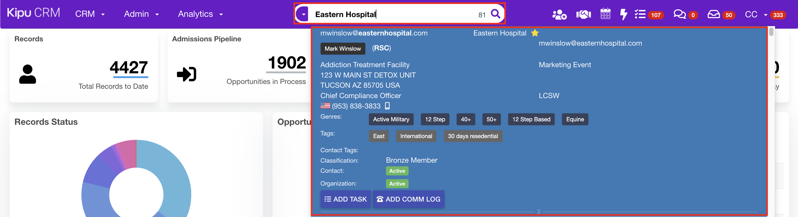Open the task list icon with 107 badge

point(640,15)
